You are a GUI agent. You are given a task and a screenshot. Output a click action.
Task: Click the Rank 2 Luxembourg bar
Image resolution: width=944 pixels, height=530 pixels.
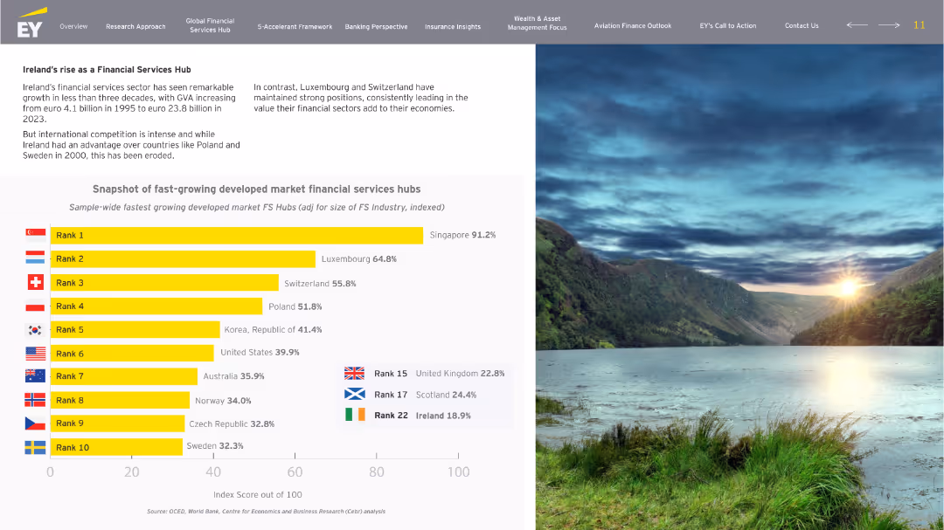(183, 258)
